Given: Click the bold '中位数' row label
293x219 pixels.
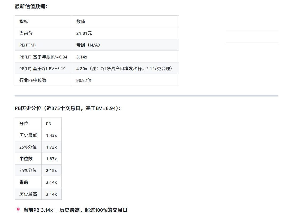Looking at the screenshot, I should coord(26,159).
